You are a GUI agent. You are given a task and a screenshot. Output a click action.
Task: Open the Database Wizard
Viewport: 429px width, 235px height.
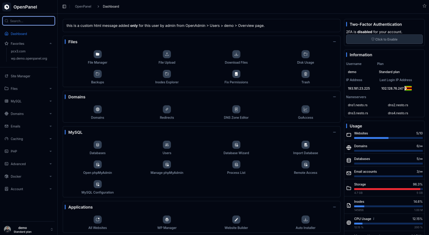(x=236, y=145)
